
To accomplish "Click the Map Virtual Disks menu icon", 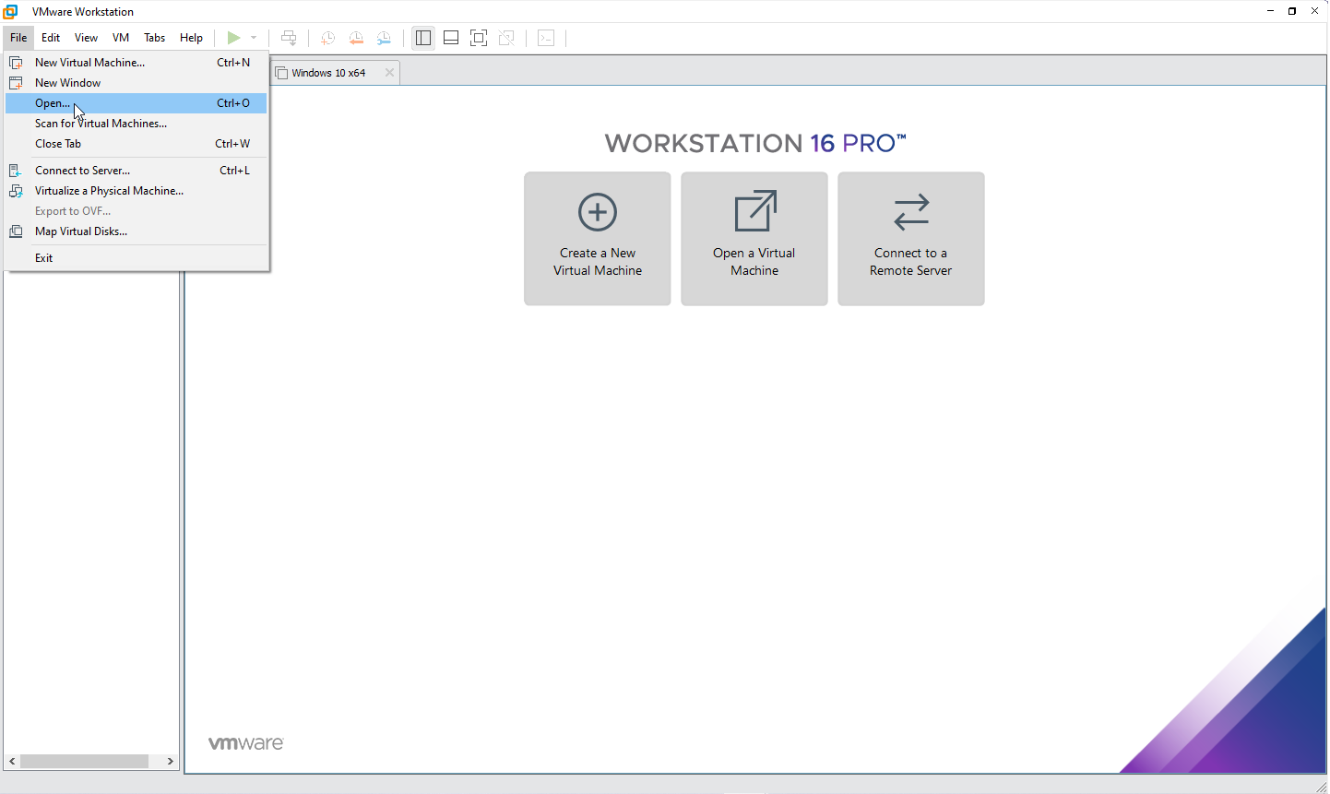I will (x=16, y=231).
